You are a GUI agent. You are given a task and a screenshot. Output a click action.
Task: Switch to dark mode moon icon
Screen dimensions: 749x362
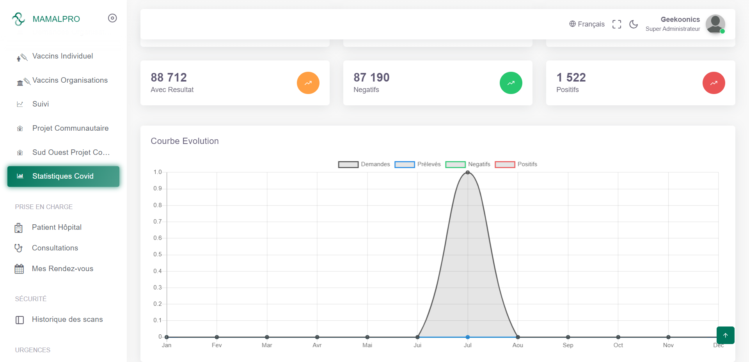pos(634,24)
